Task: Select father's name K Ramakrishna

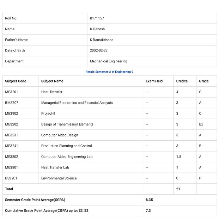Action: pos(102,40)
